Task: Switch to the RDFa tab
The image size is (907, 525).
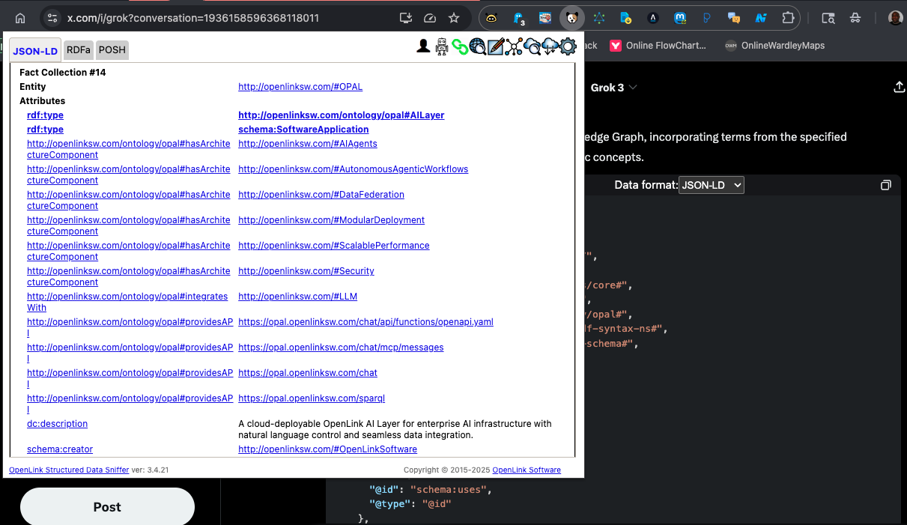Action: pyautogui.click(x=79, y=50)
